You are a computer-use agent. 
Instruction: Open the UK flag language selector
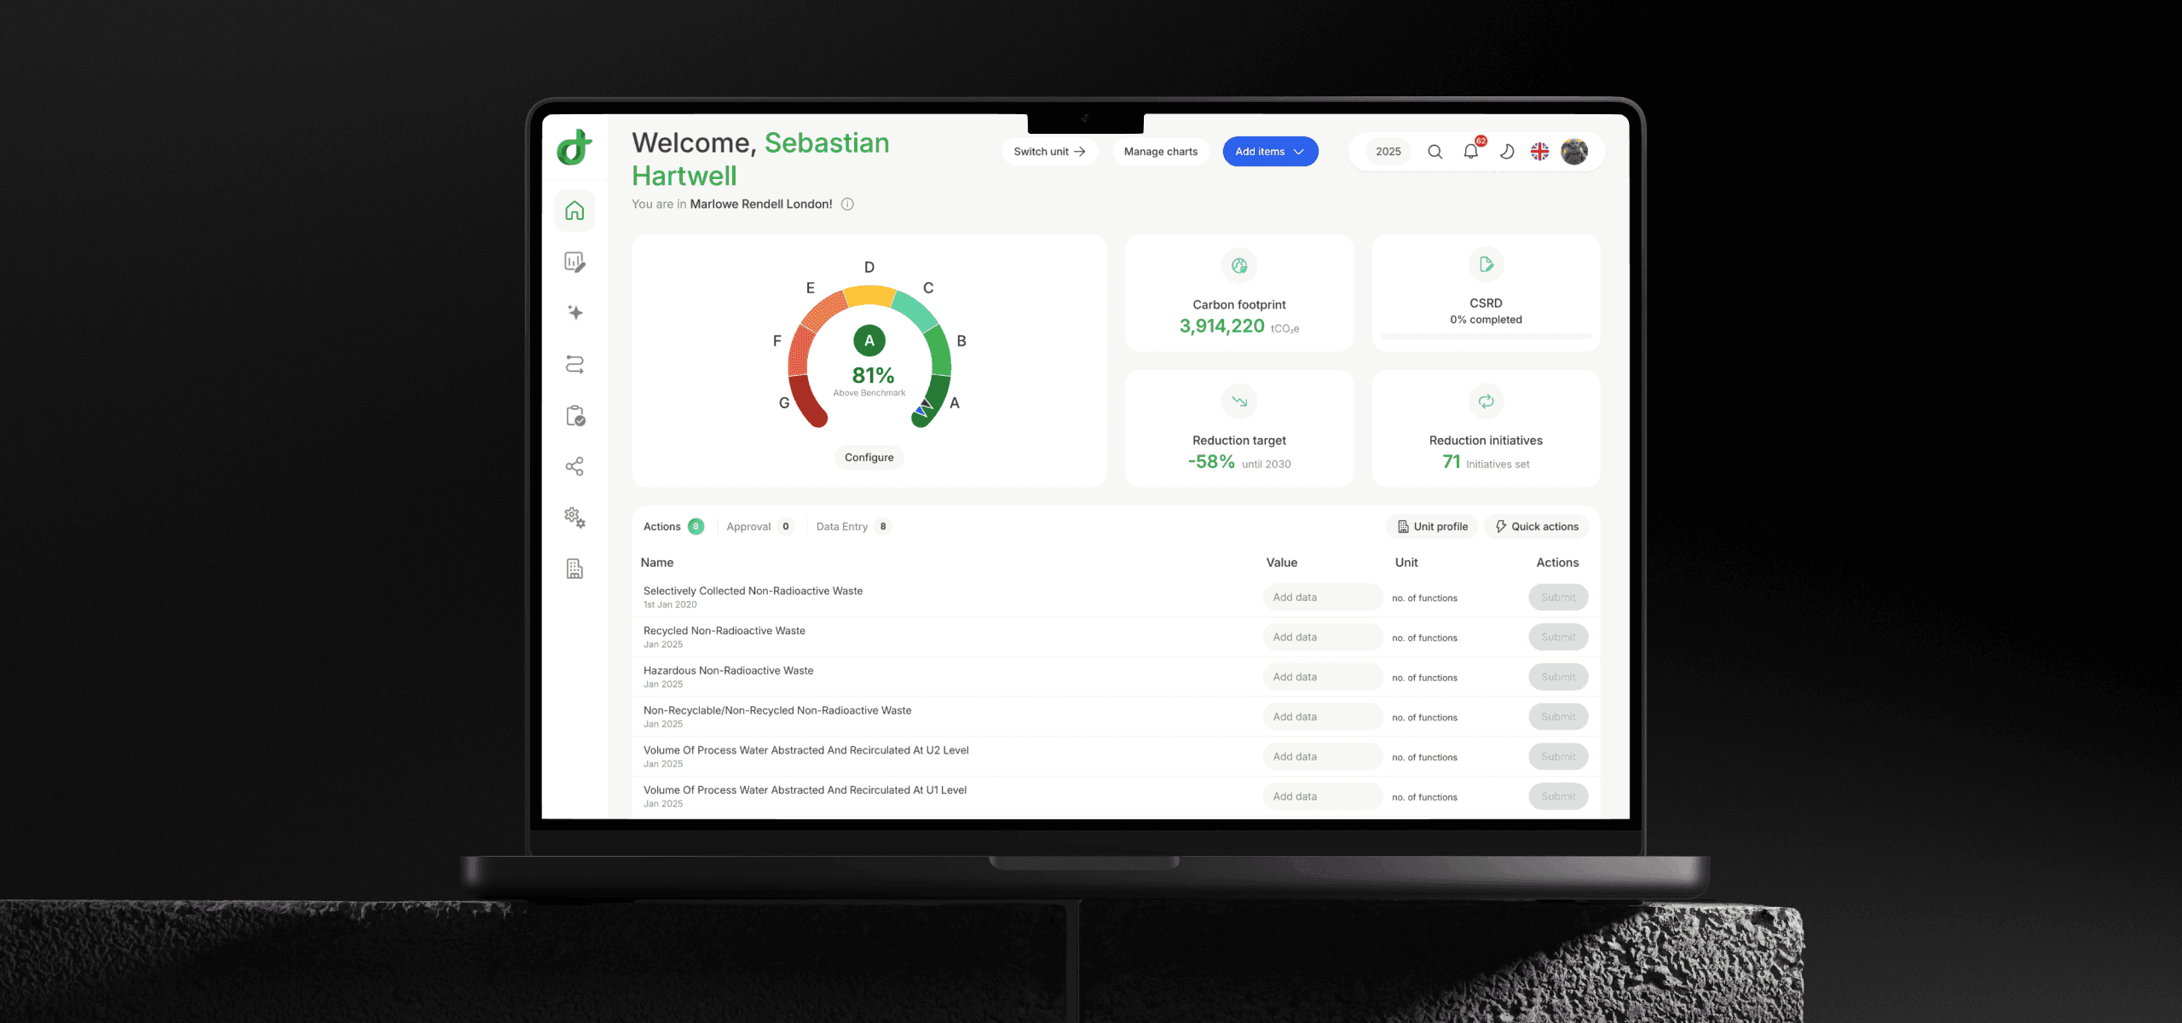click(1539, 152)
